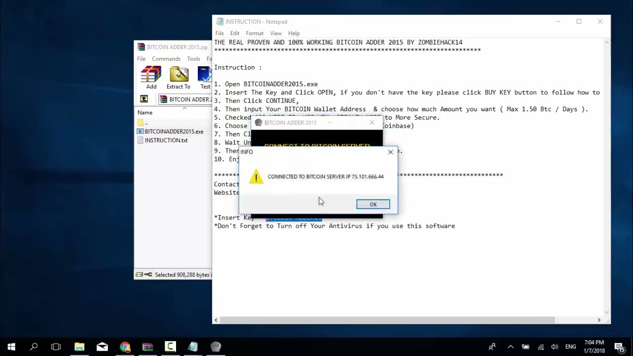633x356 pixels.
Task: Open the Mail app on the taskbar
Action: click(102, 347)
